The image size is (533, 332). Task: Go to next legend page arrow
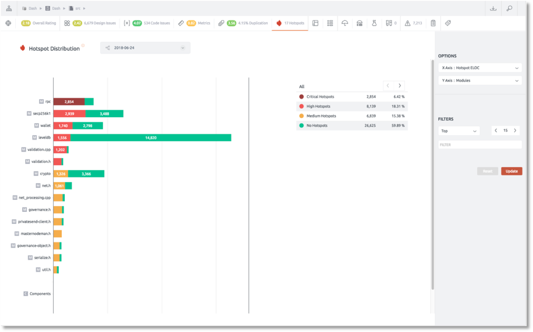point(400,86)
